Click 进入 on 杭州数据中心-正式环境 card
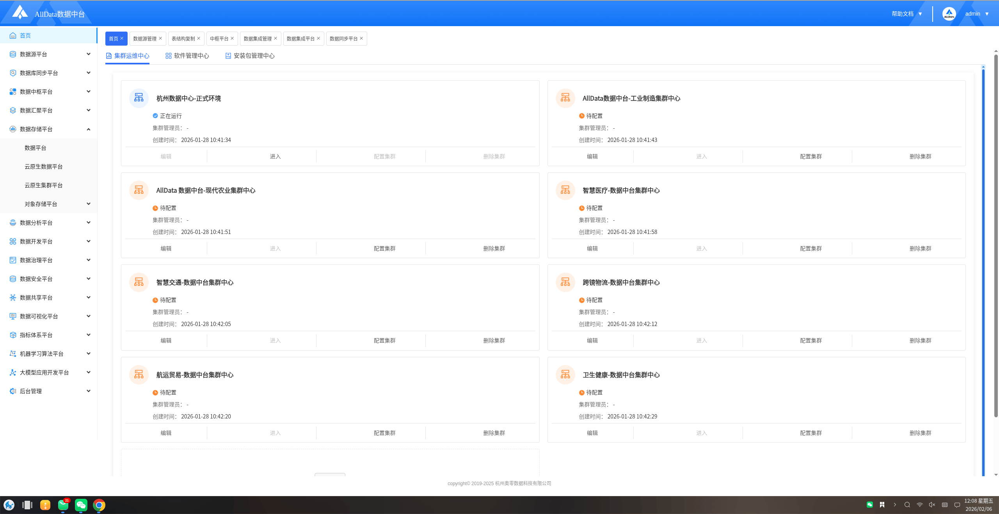 (275, 156)
